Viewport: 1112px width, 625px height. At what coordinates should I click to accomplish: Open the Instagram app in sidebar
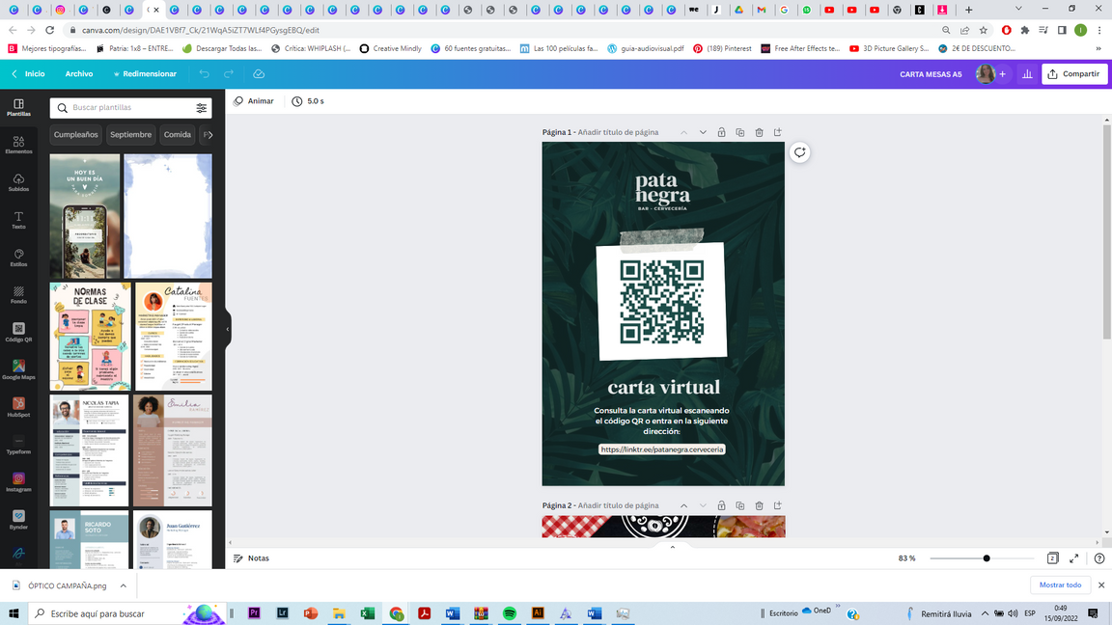[18, 482]
